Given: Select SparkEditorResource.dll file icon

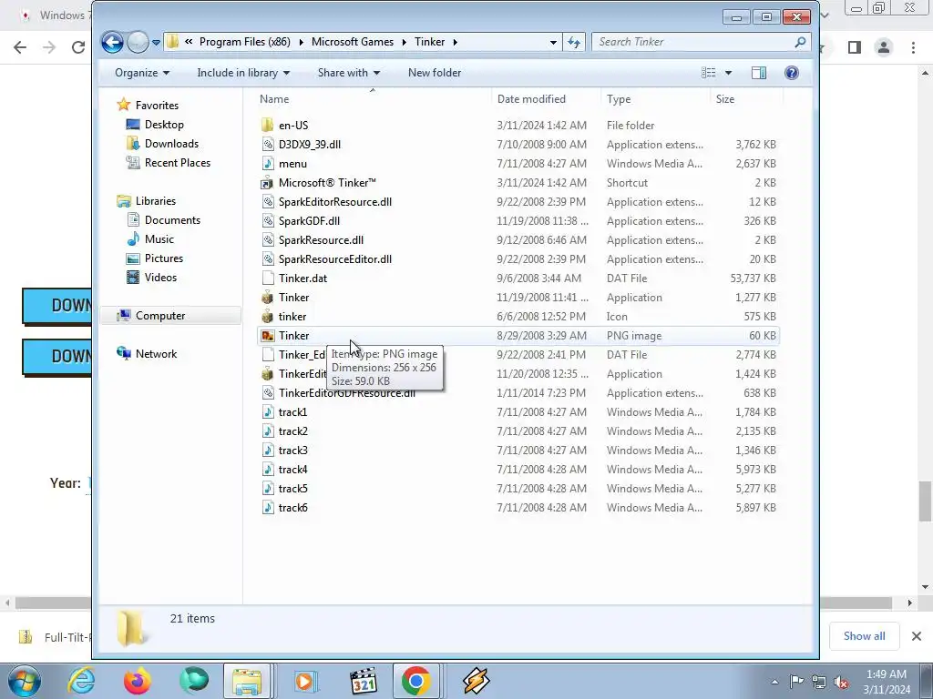Looking at the screenshot, I should click(x=268, y=201).
